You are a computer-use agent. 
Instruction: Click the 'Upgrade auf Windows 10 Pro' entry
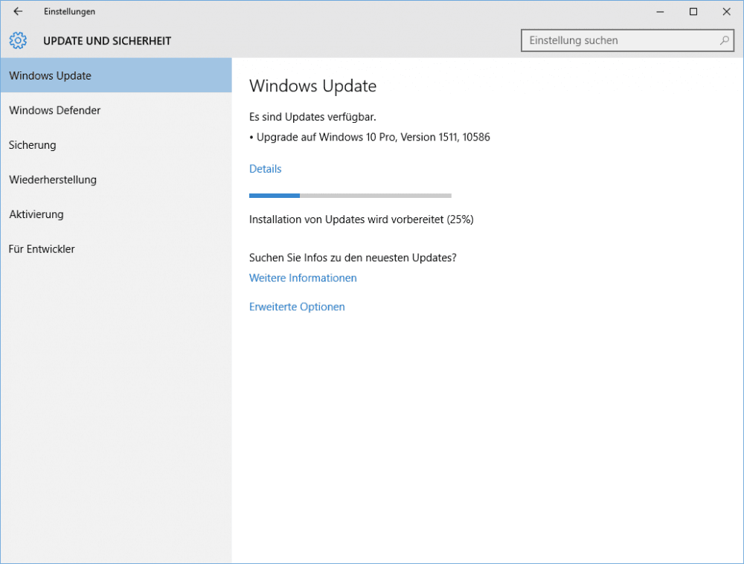(x=370, y=137)
